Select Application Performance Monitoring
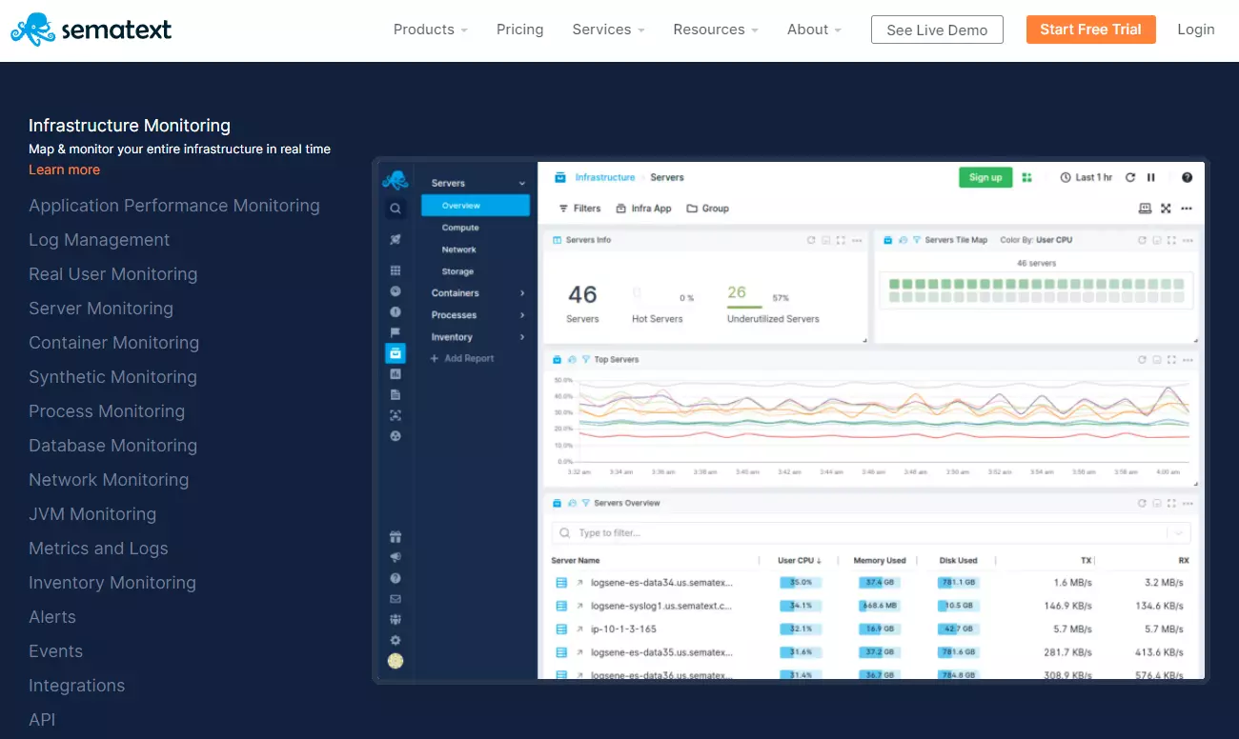This screenshot has width=1239, height=739. [174, 206]
